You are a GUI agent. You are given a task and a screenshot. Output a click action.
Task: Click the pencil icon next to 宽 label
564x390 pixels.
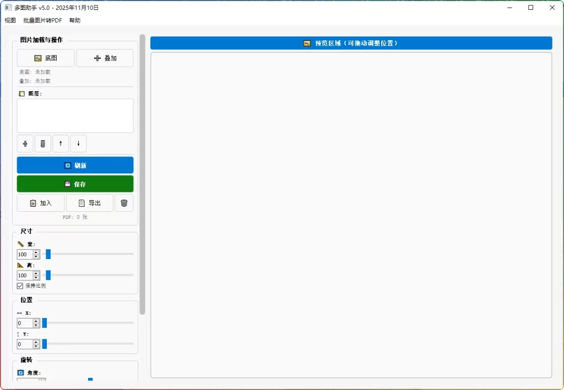20,244
